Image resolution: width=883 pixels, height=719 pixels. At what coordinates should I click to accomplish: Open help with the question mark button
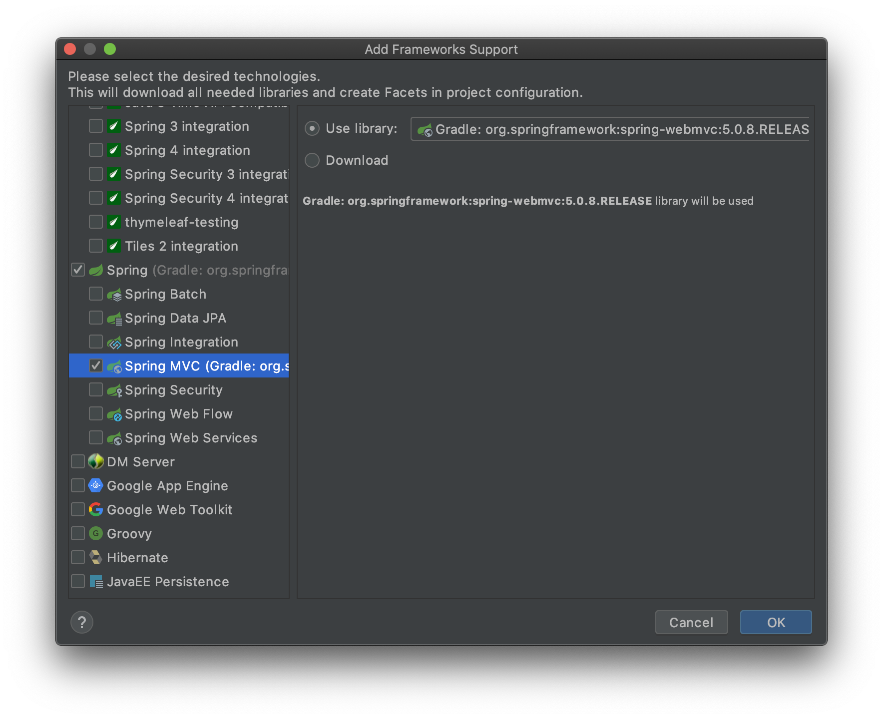click(x=82, y=622)
